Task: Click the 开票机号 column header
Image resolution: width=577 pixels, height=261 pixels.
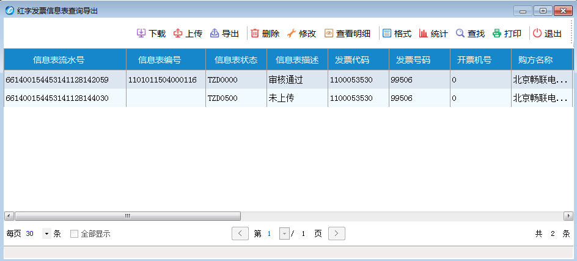Action: [x=480, y=60]
